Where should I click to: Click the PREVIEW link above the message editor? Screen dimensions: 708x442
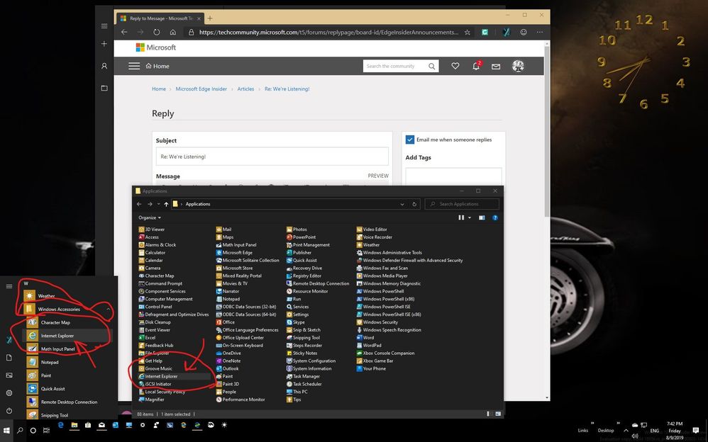coord(378,176)
